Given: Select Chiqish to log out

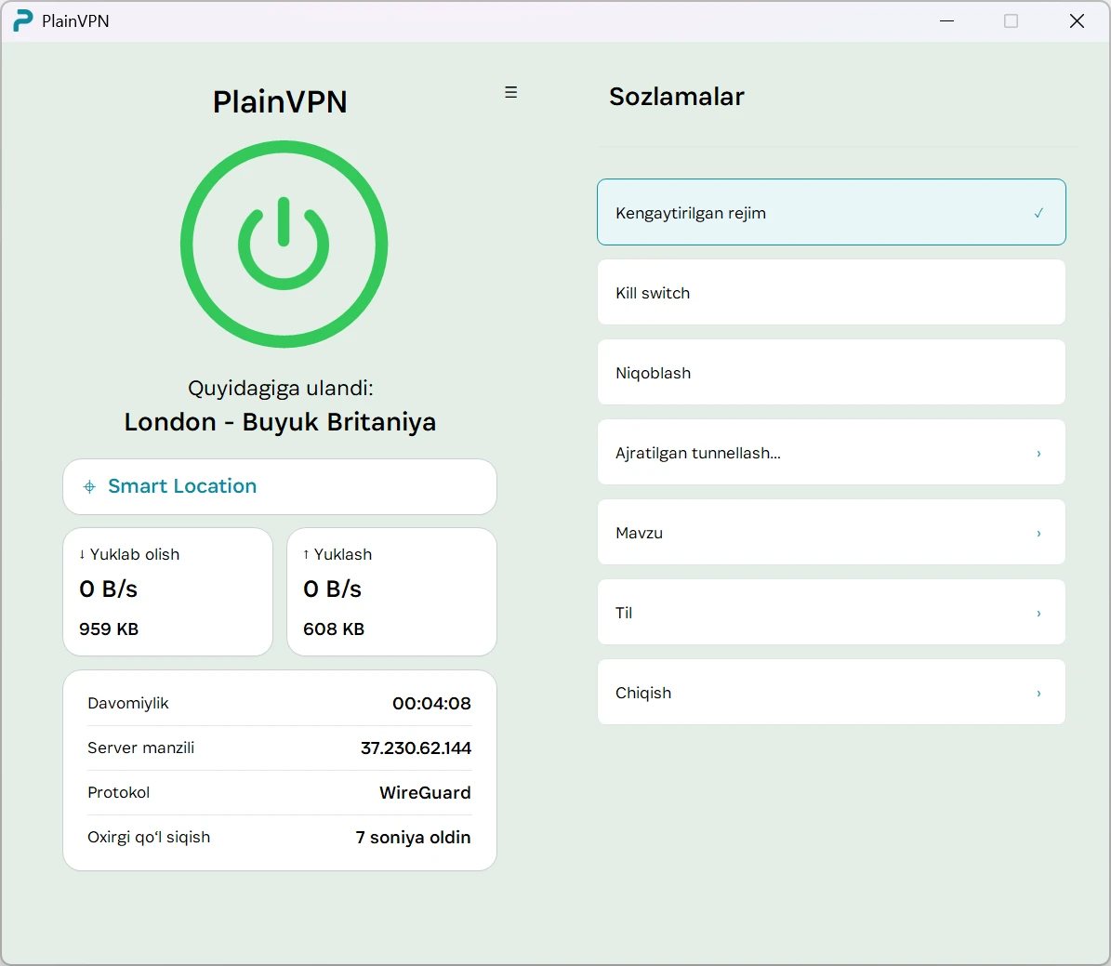Looking at the screenshot, I should 831,693.
